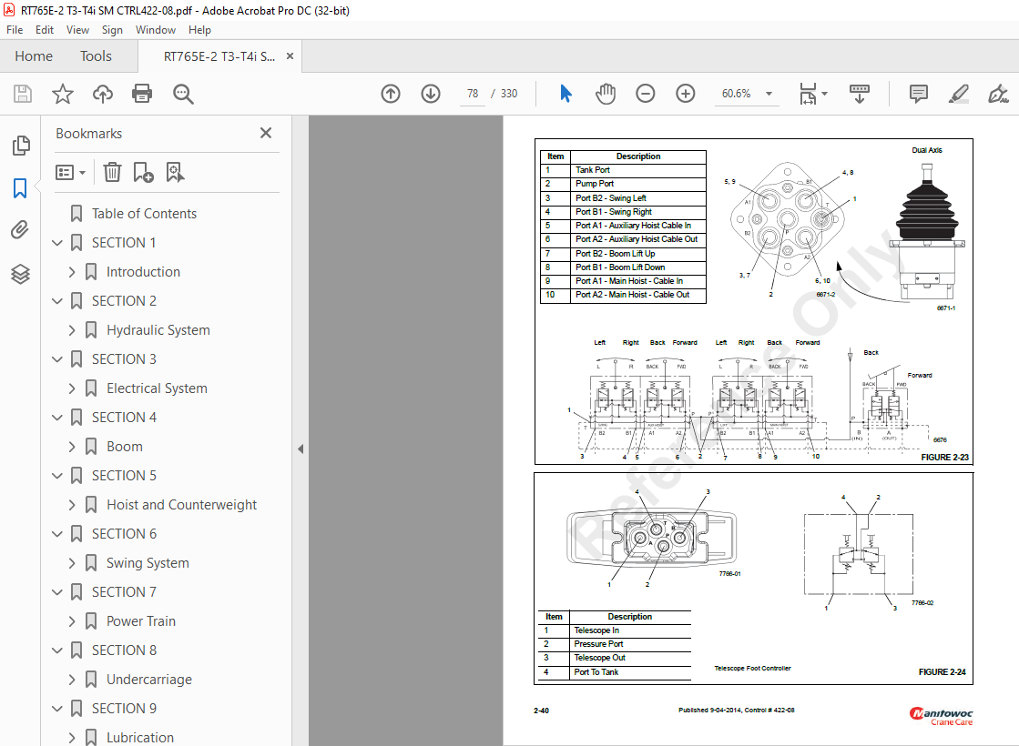
Task: Activate the Selection arrow tool
Action: [x=566, y=94]
